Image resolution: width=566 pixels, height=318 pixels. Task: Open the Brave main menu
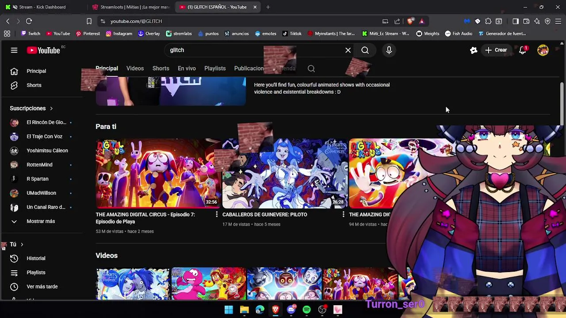558,21
